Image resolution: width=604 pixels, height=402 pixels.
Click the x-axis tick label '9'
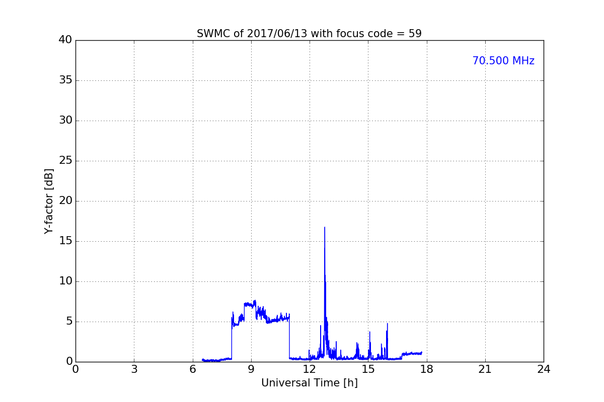coord(251,369)
